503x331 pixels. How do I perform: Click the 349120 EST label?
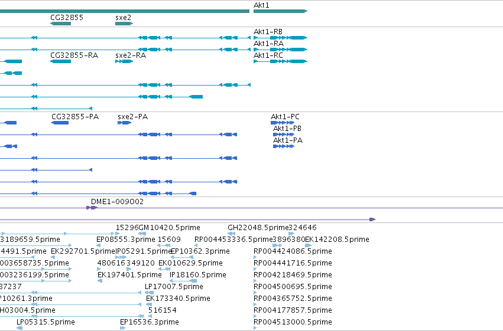[x=141, y=263]
